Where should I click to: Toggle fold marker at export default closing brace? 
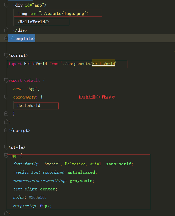coord(6,122)
